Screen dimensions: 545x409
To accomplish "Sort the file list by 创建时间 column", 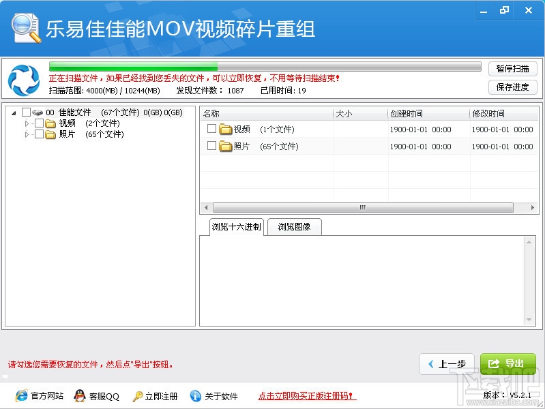I will click(428, 114).
